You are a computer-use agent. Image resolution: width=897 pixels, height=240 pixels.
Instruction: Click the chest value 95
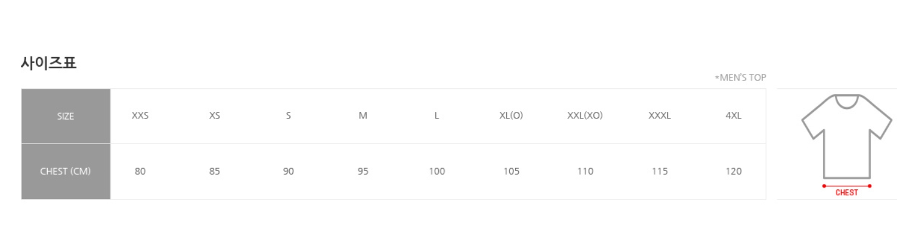click(x=363, y=172)
